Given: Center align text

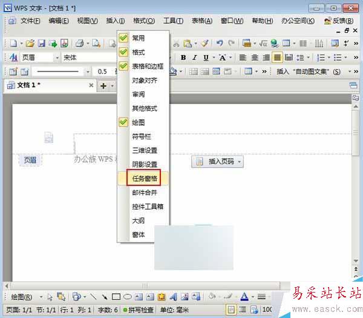Looking at the screenshot, I should pyautogui.click(x=255, y=58).
